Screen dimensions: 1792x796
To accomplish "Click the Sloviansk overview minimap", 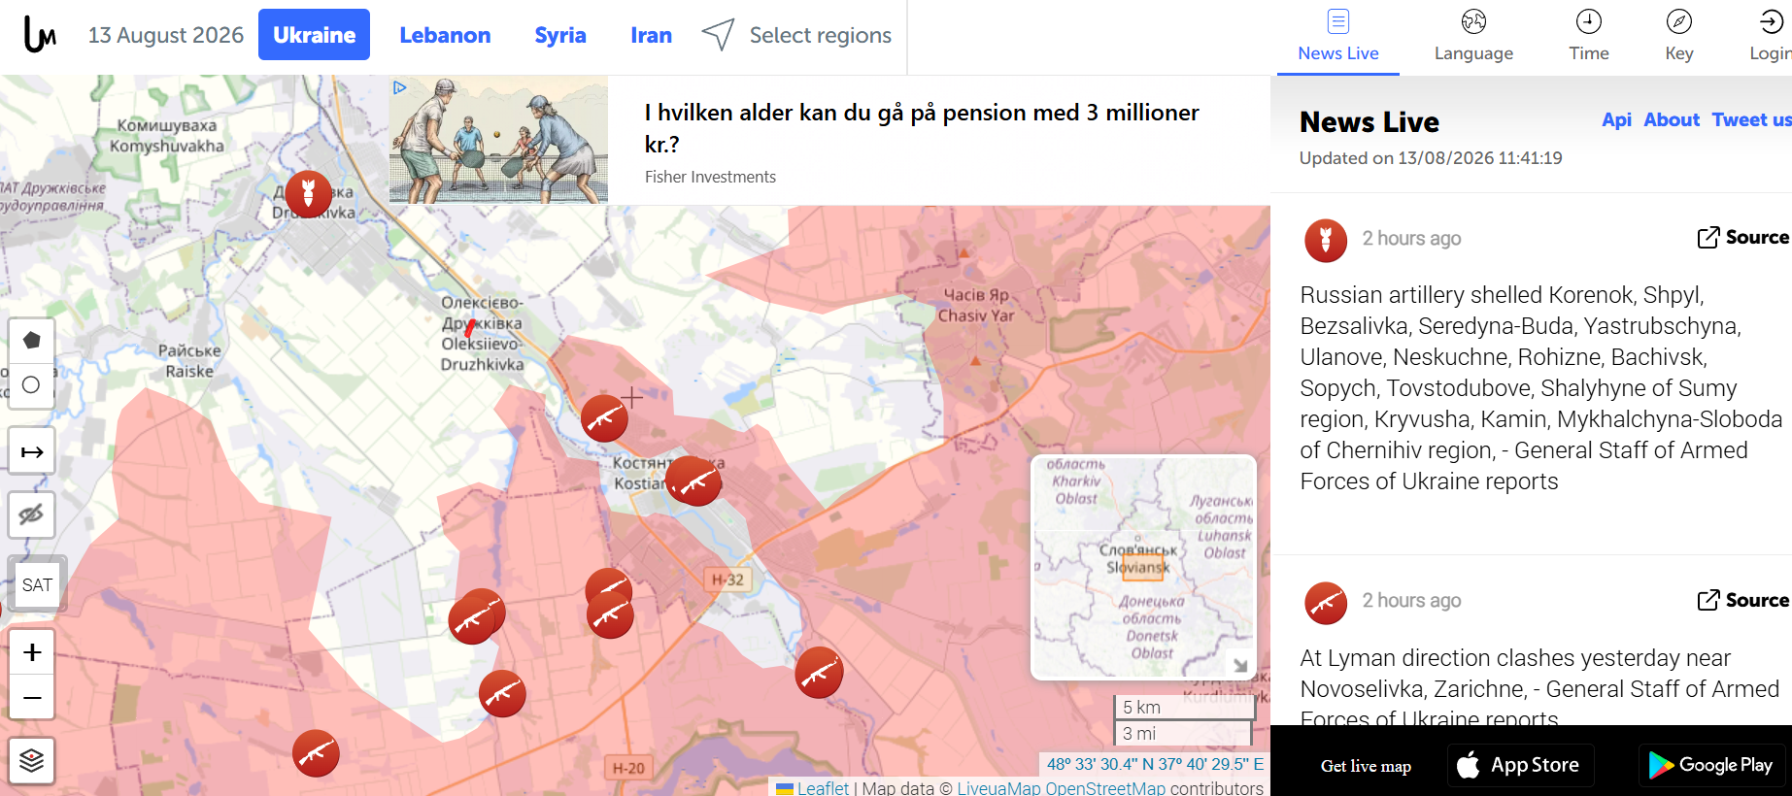I will coord(1143,567).
